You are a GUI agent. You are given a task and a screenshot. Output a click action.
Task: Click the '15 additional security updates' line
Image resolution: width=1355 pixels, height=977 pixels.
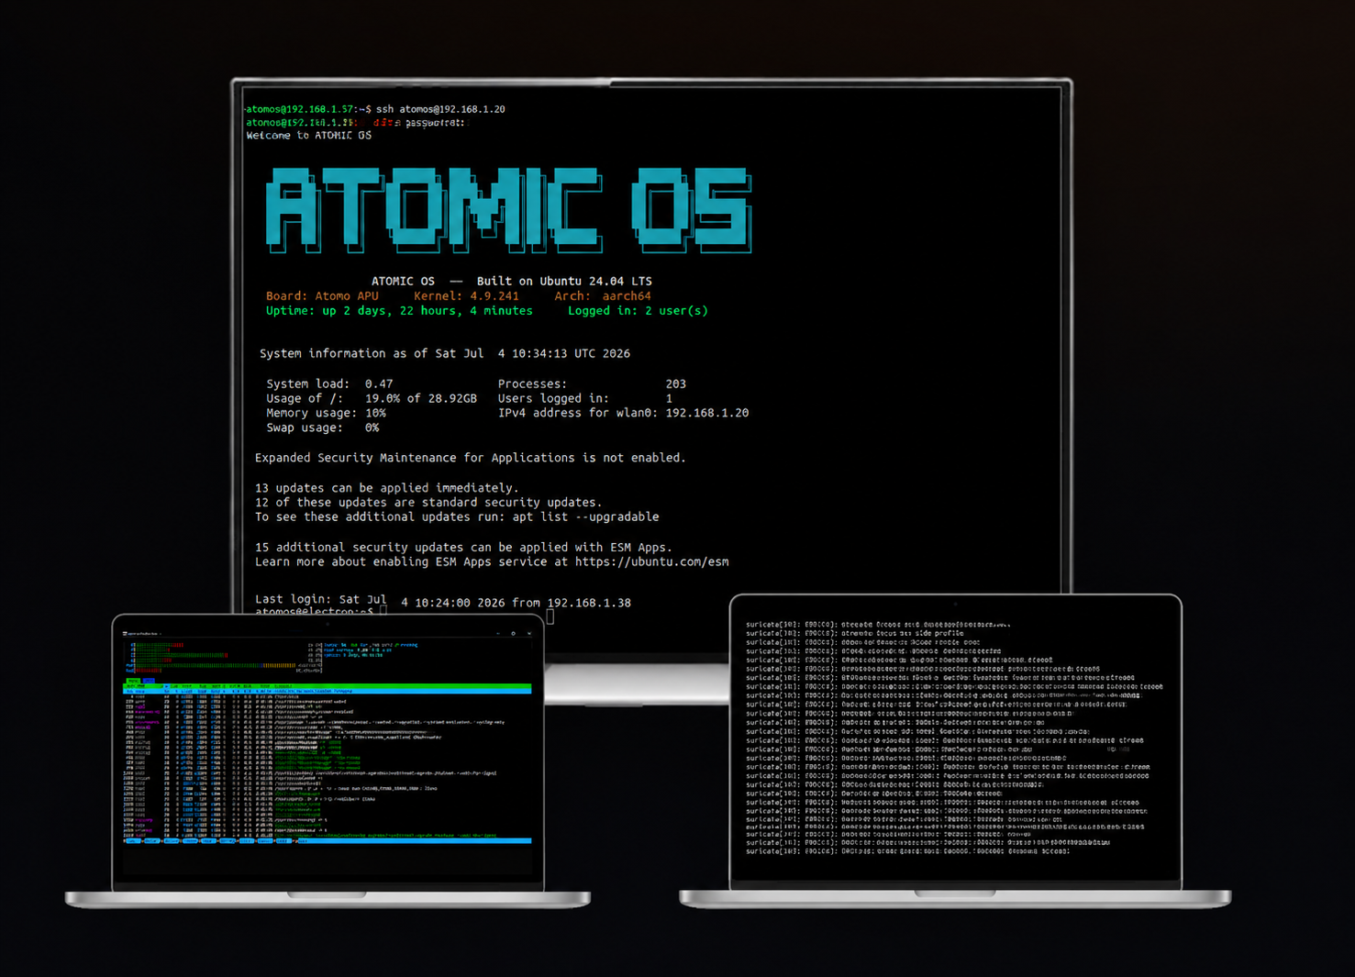(x=463, y=548)
